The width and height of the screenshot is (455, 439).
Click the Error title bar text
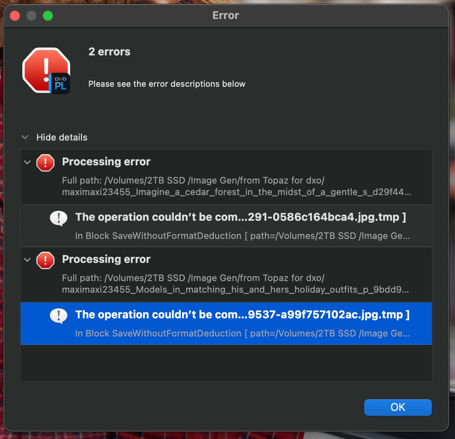click(225, 15)
